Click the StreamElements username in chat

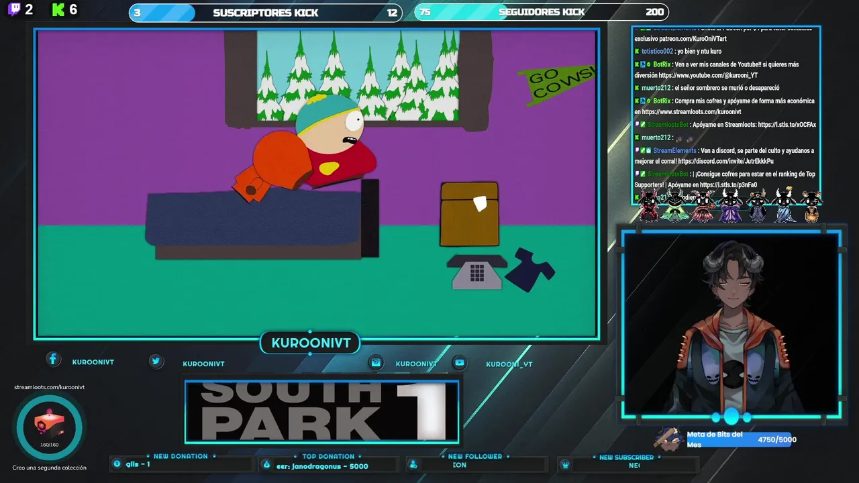(674, 151)
